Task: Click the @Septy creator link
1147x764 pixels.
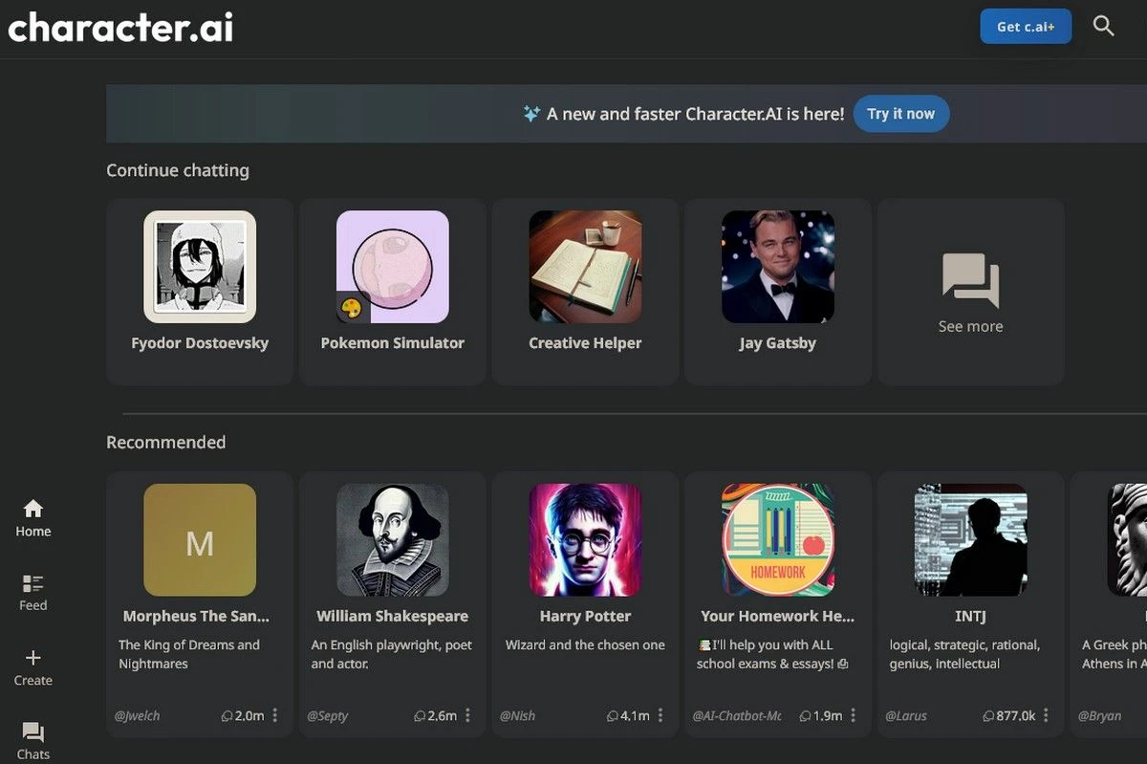Action: [x=328, y=715]
